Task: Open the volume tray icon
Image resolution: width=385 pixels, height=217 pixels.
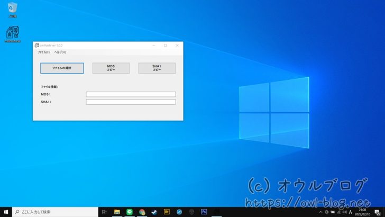Action: click(x=345, y=212)
